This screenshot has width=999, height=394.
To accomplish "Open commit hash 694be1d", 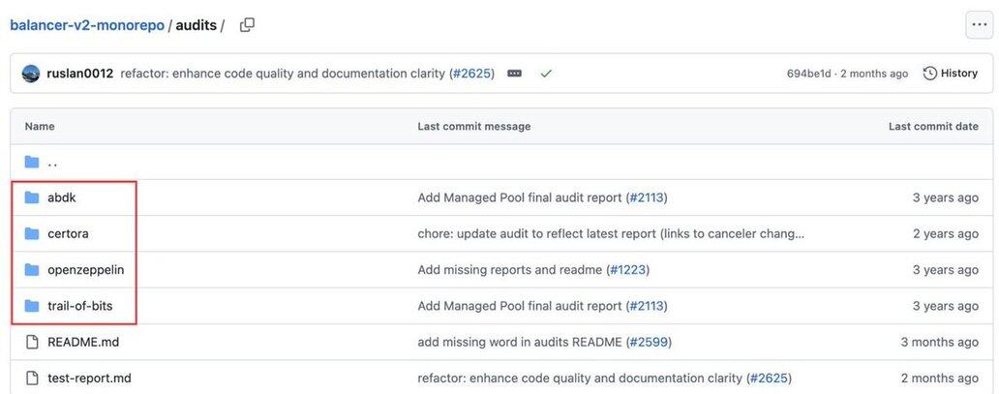I will [x=808, y=74].
